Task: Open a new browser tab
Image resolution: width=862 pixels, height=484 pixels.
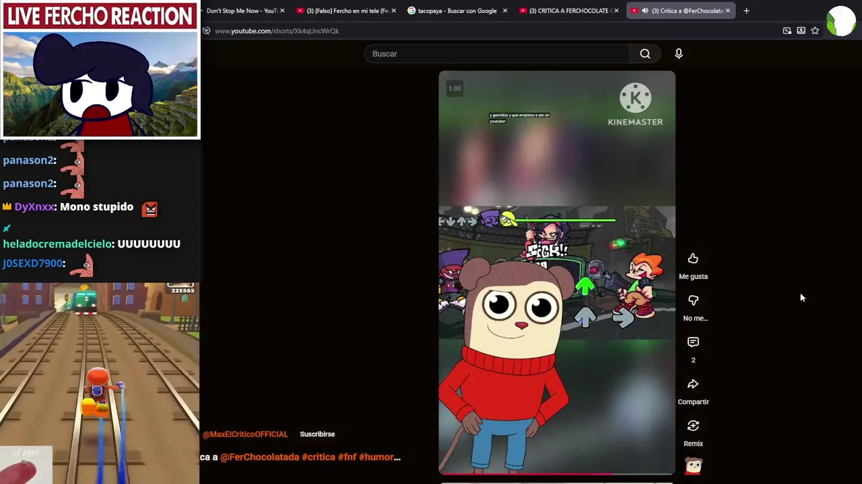Action: [x=746, y=11]
